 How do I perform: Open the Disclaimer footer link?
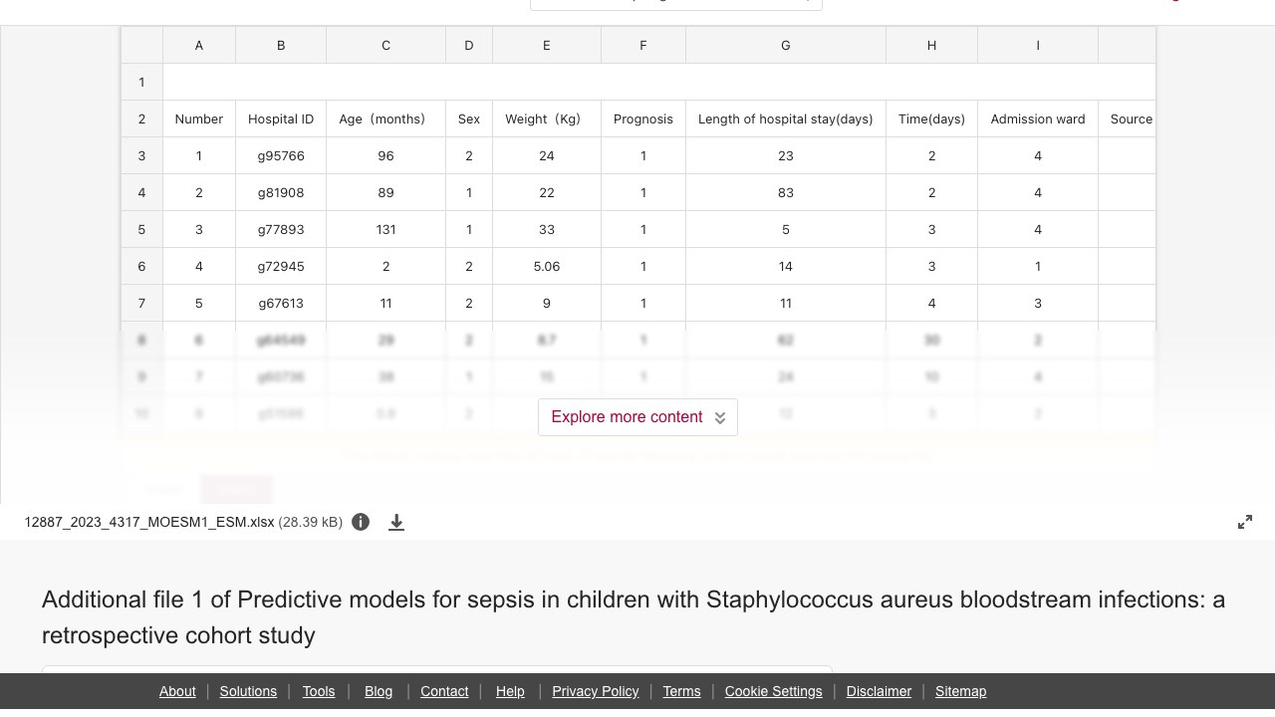pos(879,691)
